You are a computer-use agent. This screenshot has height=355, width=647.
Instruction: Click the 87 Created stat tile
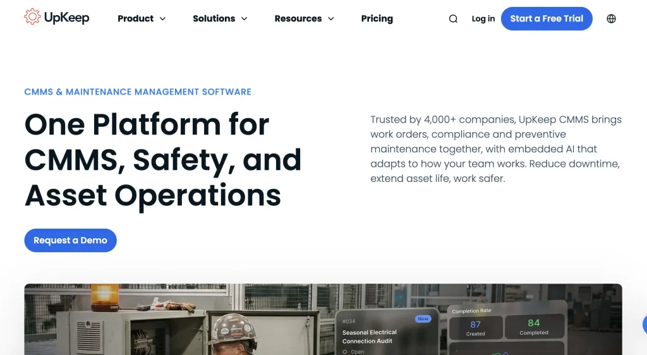coord(475,328)
